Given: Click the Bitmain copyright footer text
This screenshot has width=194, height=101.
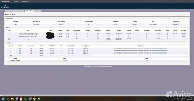Looking at the screenshot, I should coord(98,66).
